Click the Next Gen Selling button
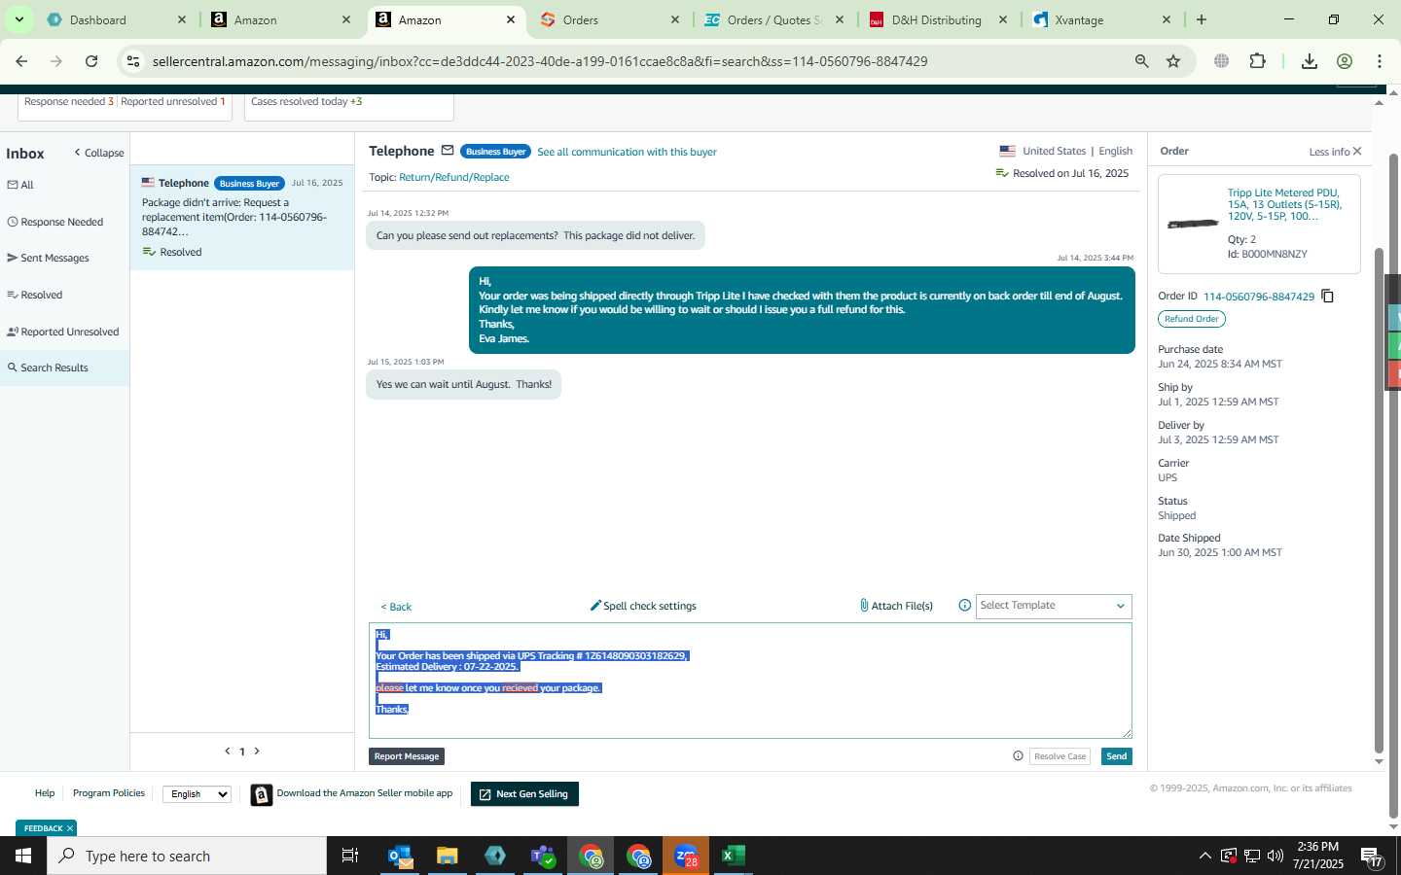The width and height of the screenshot is (1401, 875). tap(524, 794)
